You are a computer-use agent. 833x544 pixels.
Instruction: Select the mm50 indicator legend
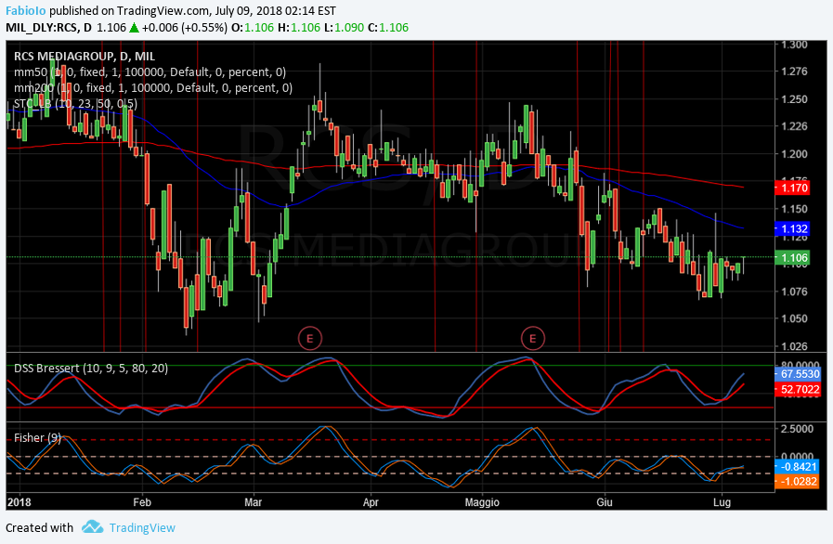click(150, 72)
